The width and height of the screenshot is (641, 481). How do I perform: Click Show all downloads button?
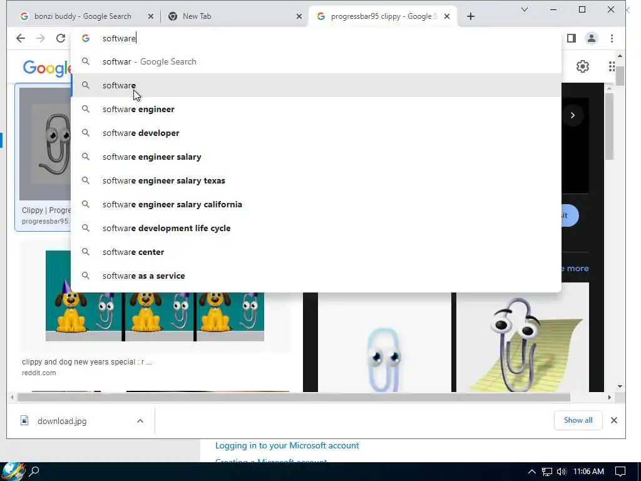tap(578, 420)
